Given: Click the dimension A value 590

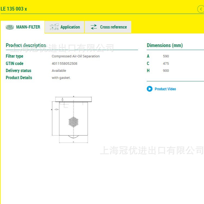Looking at the screenshot, I should coord(166,56).
